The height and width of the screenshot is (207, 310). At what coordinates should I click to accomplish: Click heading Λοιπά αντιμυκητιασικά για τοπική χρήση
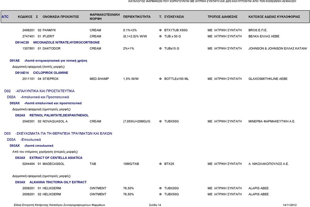(x=56, y=61)
